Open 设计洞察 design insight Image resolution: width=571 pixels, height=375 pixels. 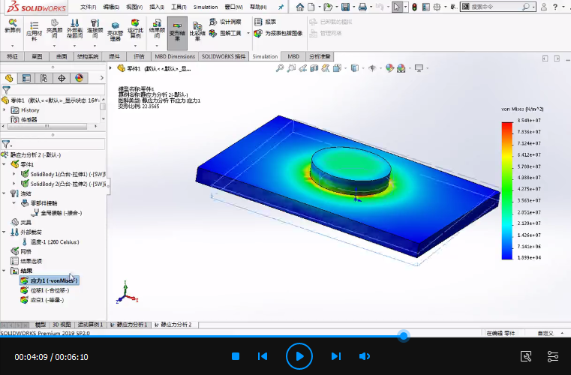225,22
